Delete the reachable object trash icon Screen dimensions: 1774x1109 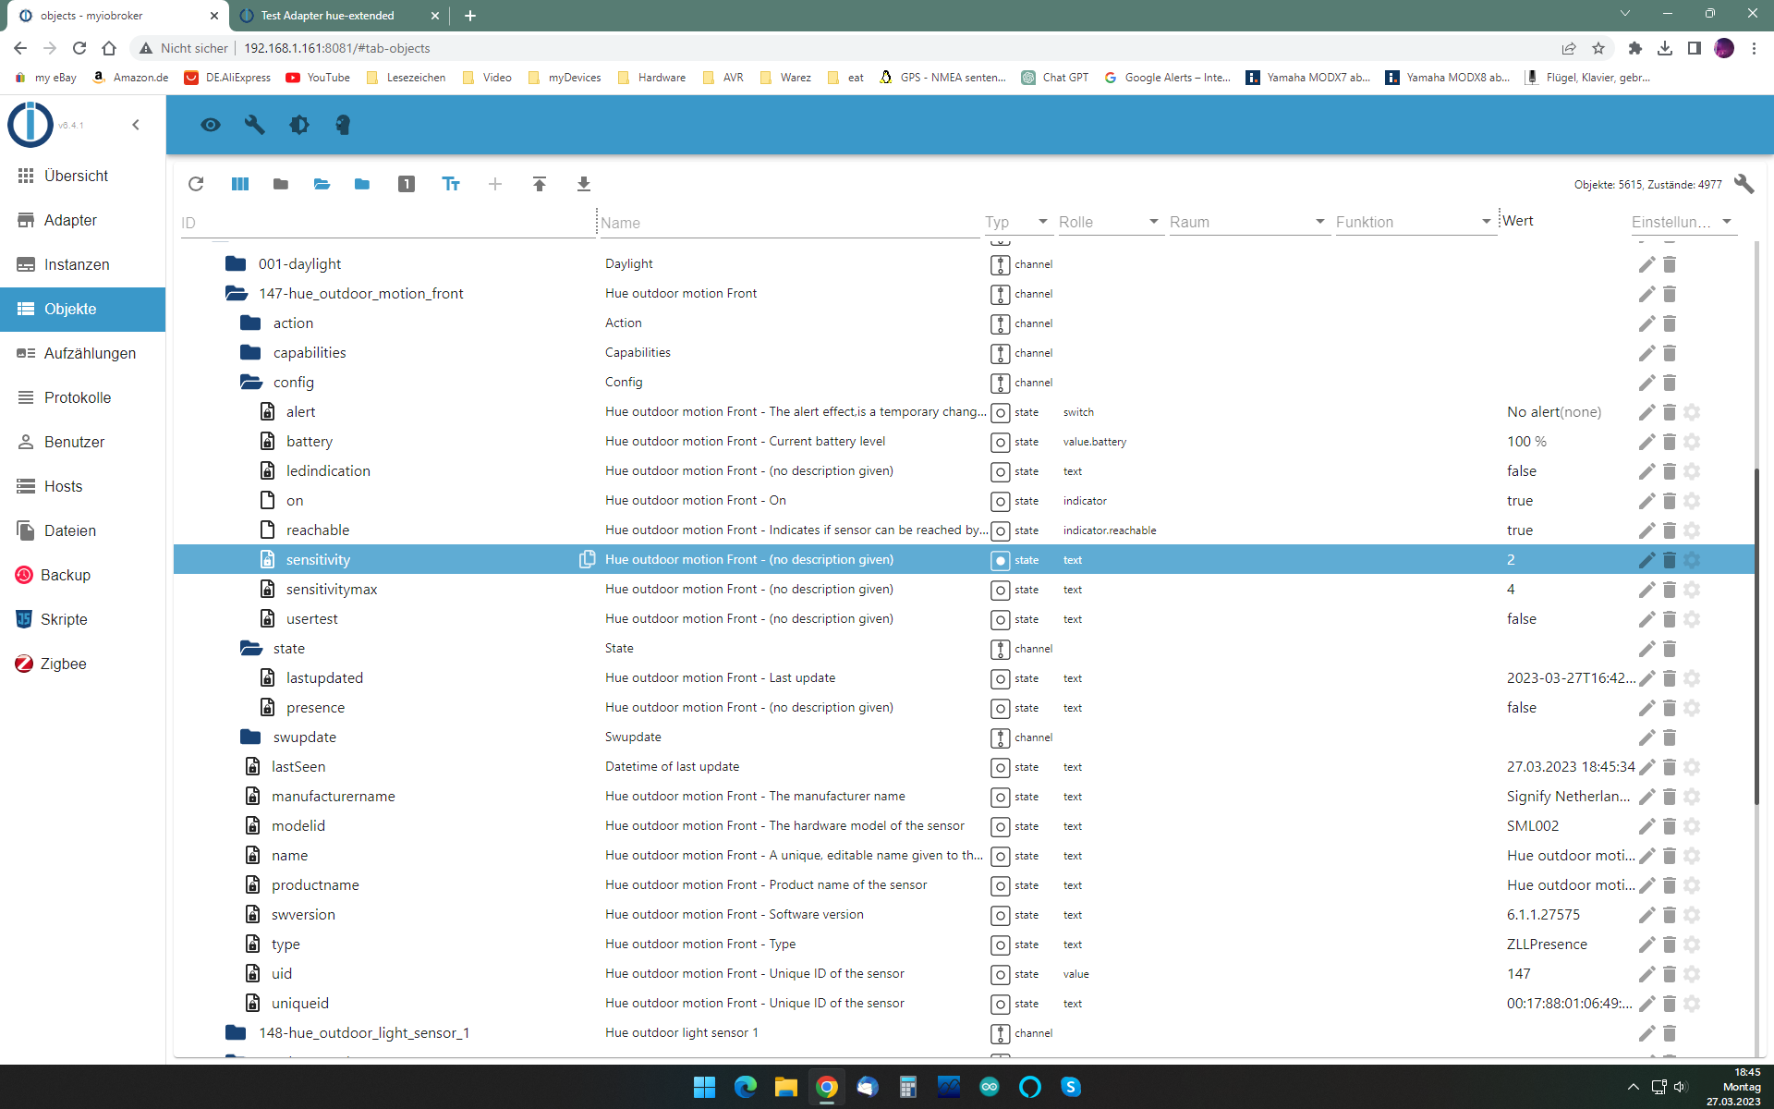(1670, 530)
